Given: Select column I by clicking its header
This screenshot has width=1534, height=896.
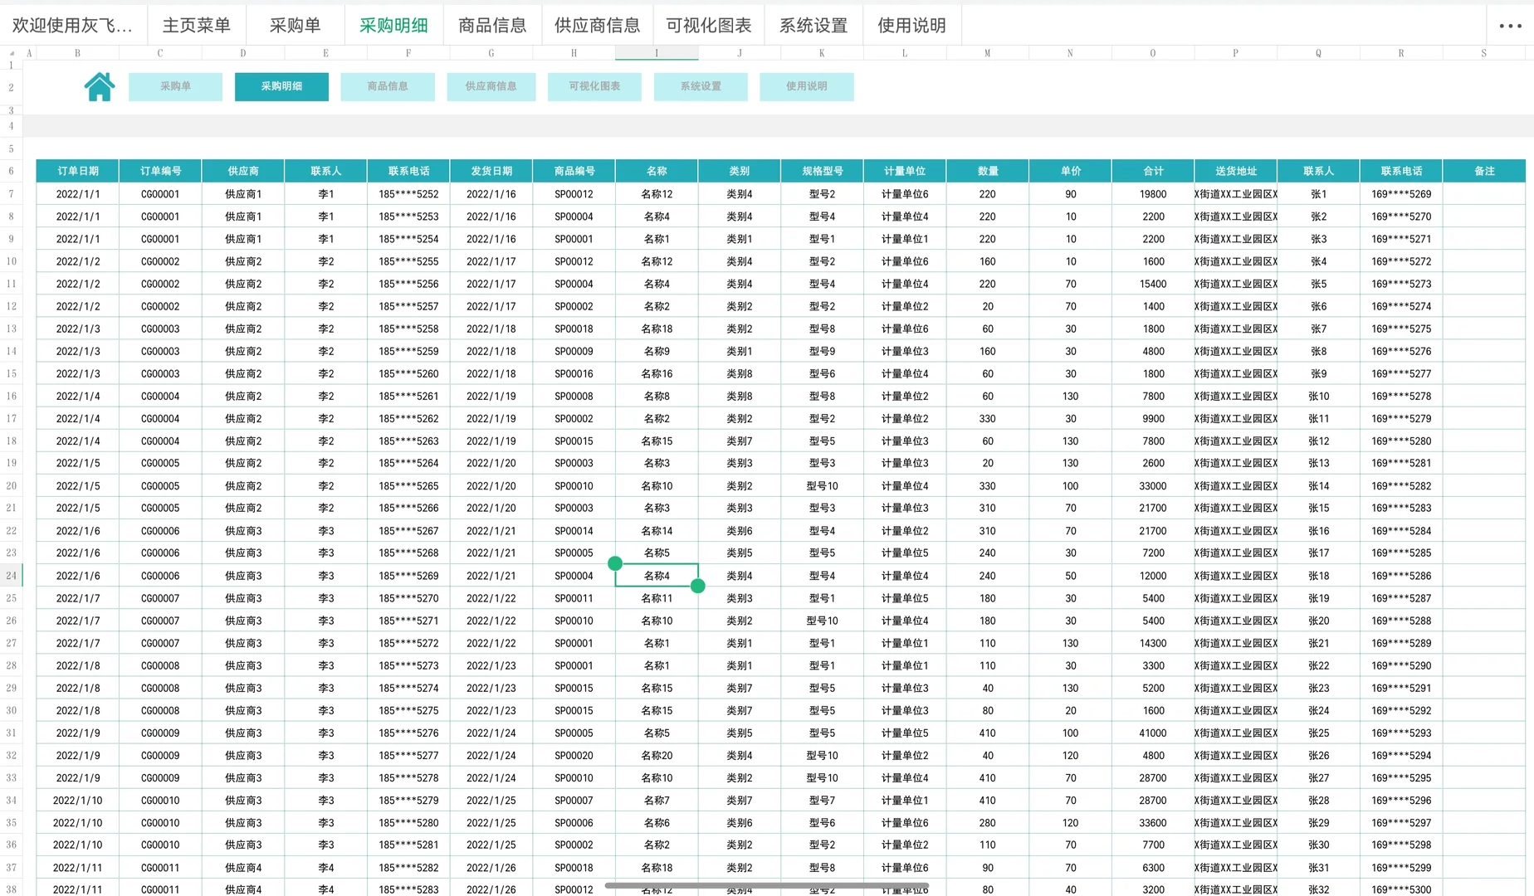Looking at the screenshot, I should 657,52.
